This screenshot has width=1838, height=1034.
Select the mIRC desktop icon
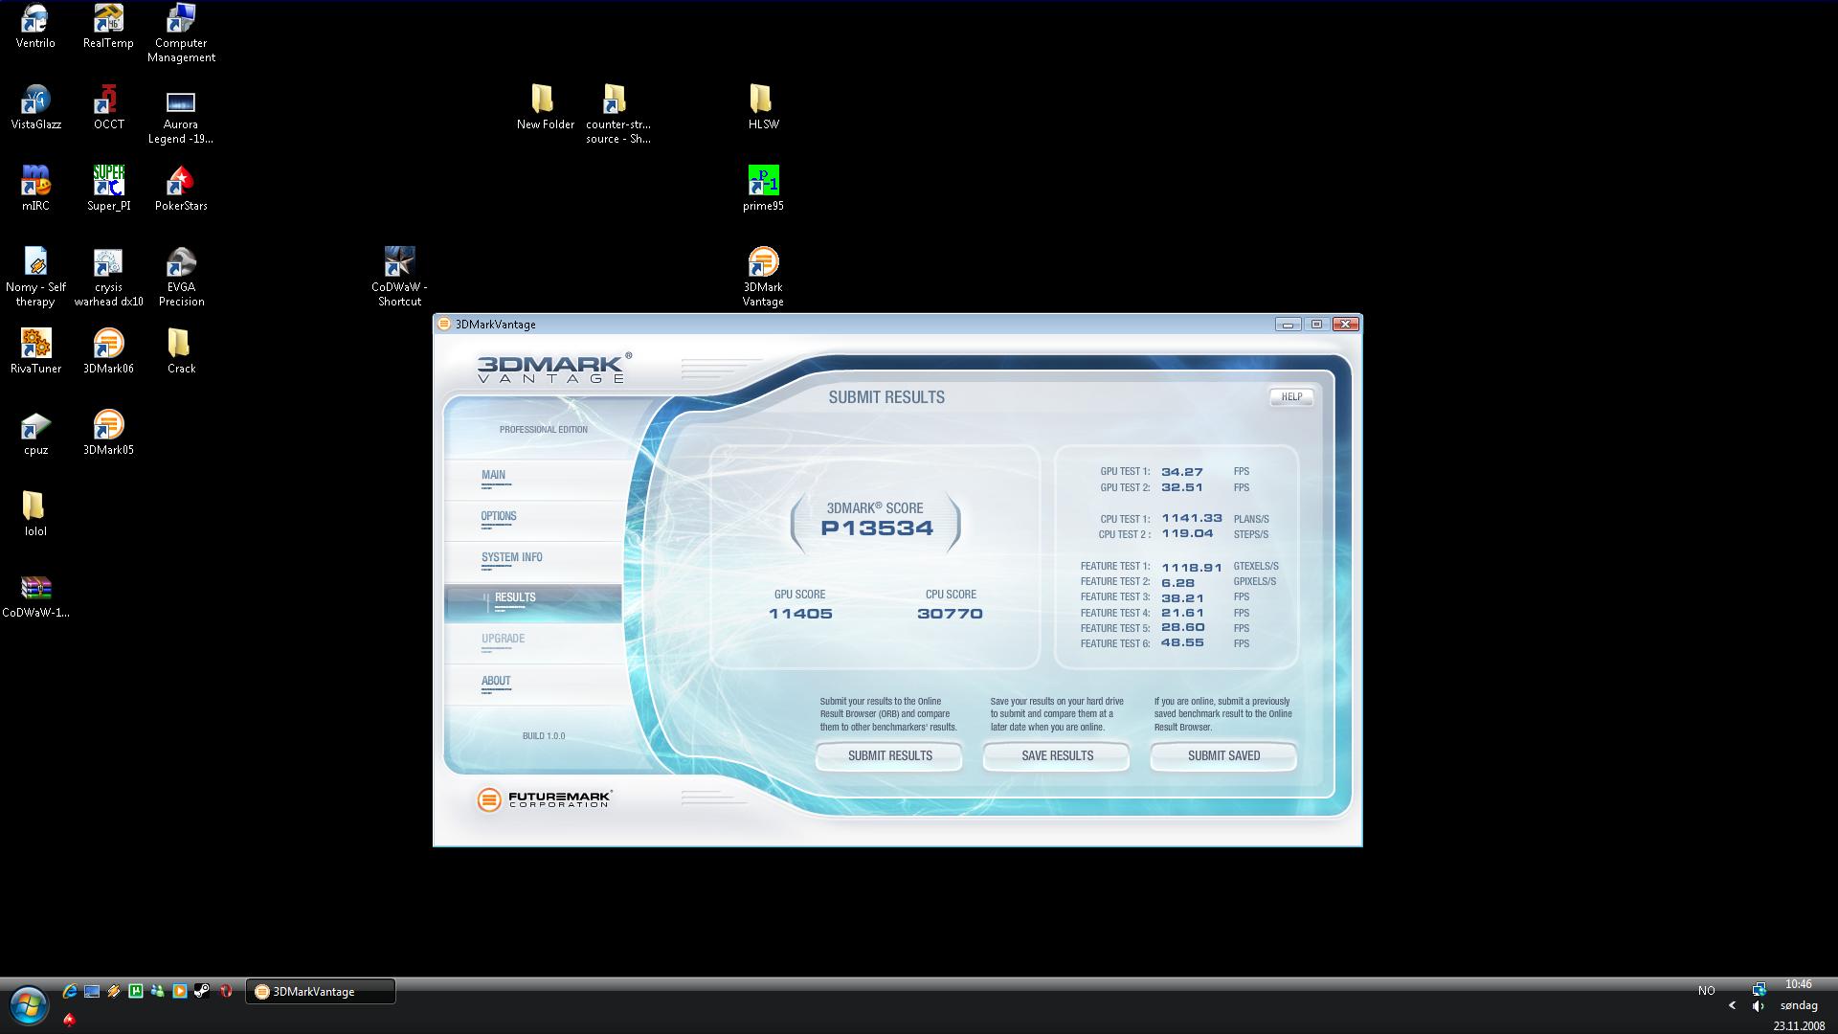tap(35, 189)
